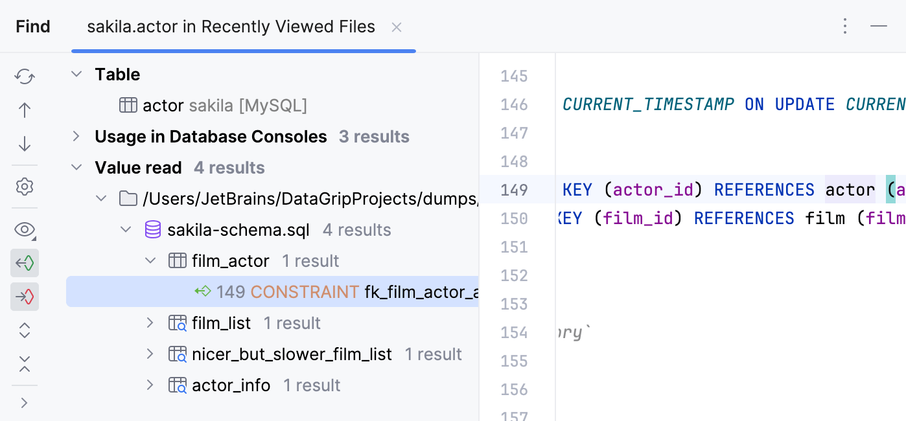The width and height of the screenshot is (906, 421).
Task: Open the Find settings gear icon
Action: (x=25, y=187)
